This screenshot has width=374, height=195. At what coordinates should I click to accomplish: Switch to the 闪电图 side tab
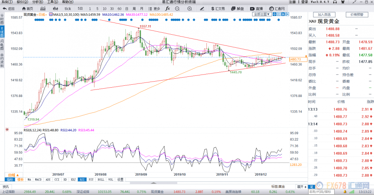[2, 45]
